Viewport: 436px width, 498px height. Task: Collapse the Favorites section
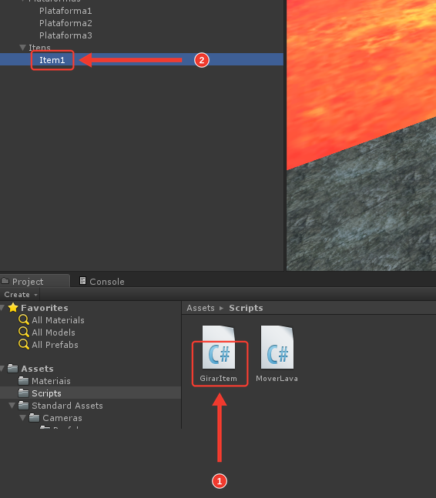click(x=2, y=307)
